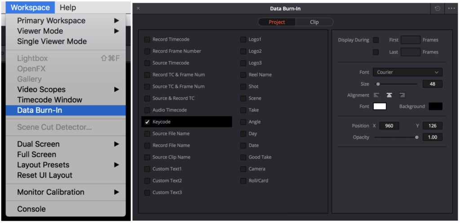Close the Data Burn-In panel

click(x=138, y=9)
